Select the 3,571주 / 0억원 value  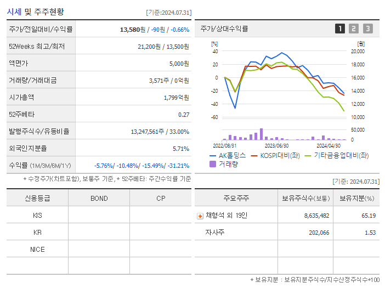(x=169, y=81)
